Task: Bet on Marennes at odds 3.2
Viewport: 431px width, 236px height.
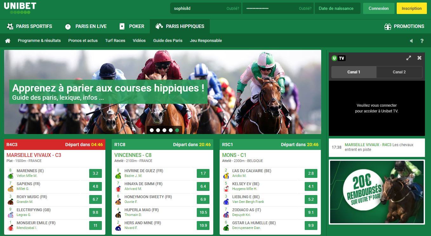Action: pos(96,173)
